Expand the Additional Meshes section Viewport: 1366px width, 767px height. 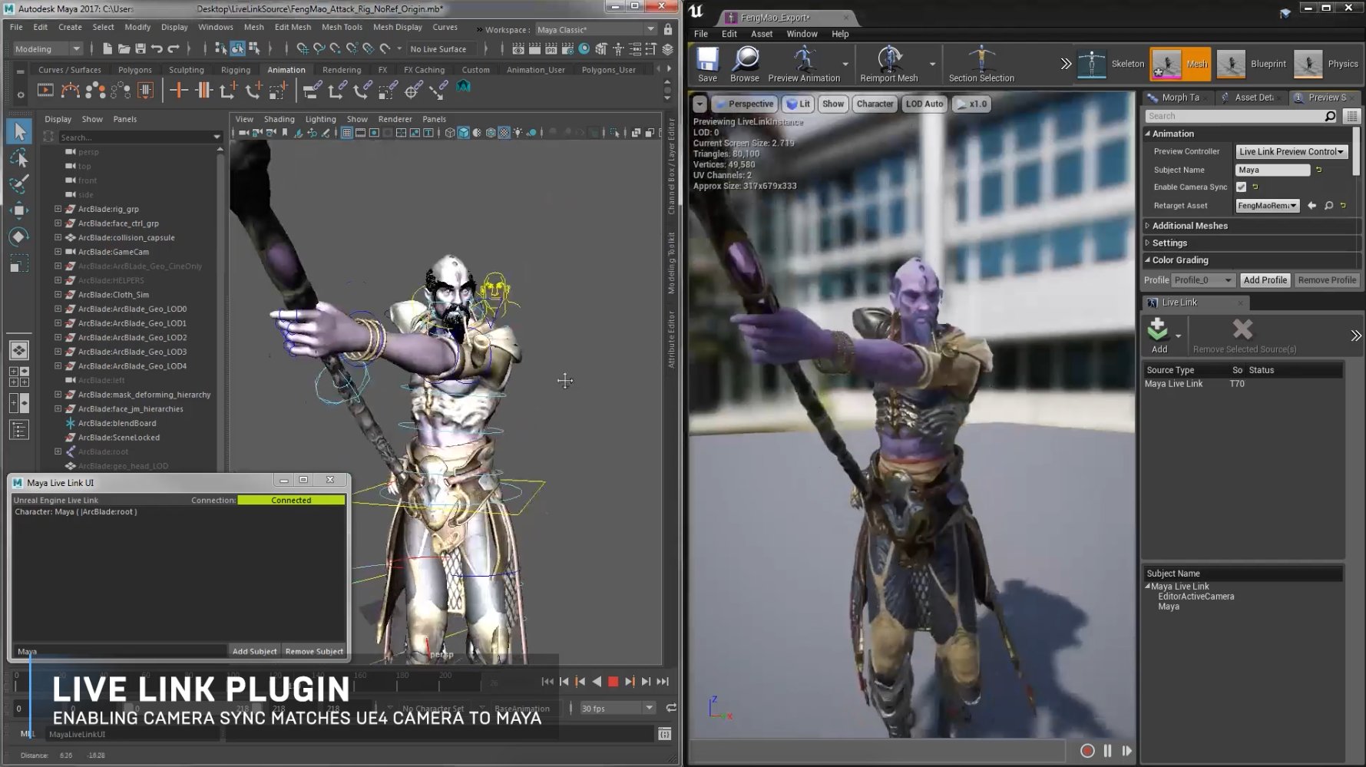1147,226
